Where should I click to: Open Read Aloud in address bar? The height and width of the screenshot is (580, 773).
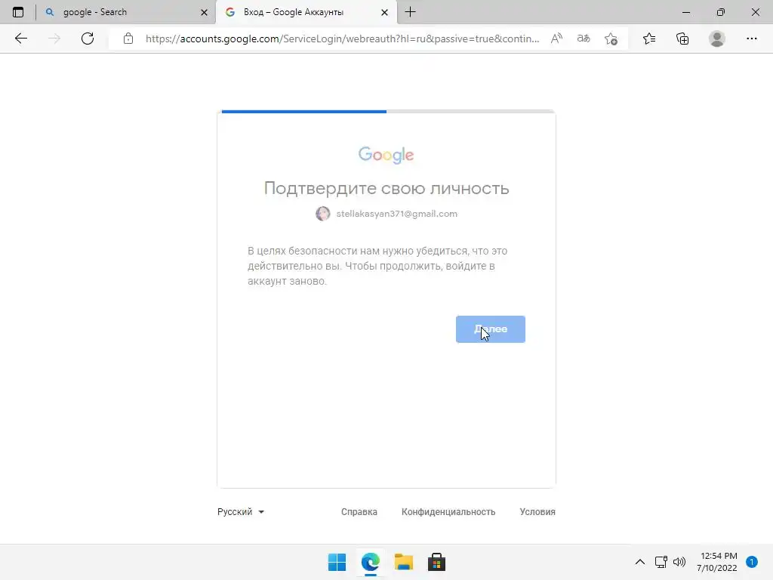pyautogui.click(x=556, y=39)
